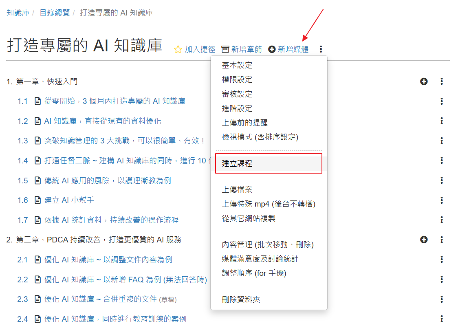The image size is (458, 328).
Task: Open three-dot menu for item 1.7 row
Action: tap(442, 220)
